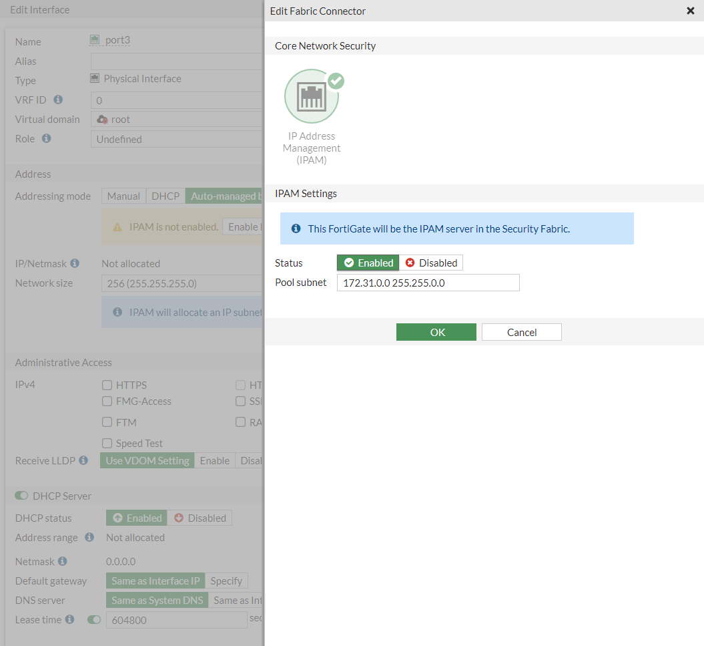Enable Speed Test checkbox

(107, 444)
